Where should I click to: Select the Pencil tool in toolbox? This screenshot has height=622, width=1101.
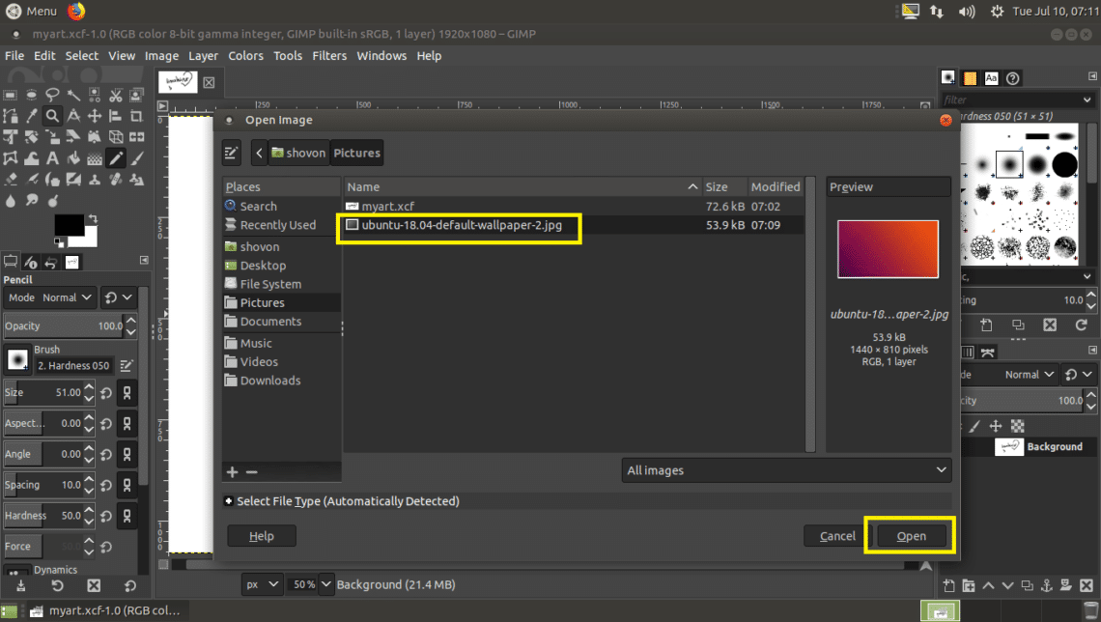click(x=116, y=158)
